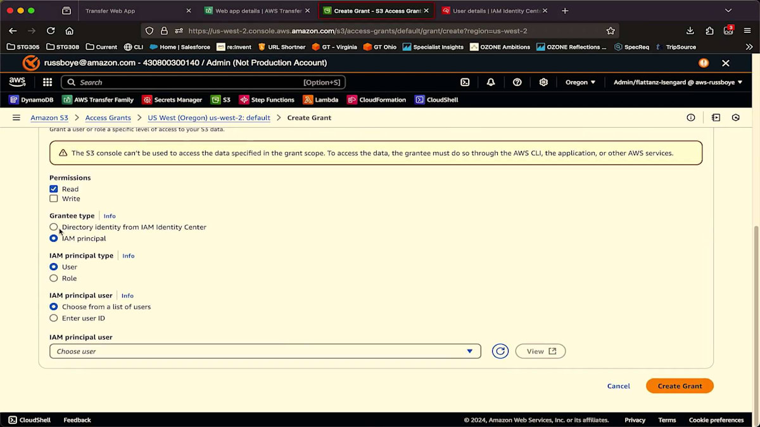Select the IAM principal grantee type
This screenshot has width=760, height=427.
[54, 238]
